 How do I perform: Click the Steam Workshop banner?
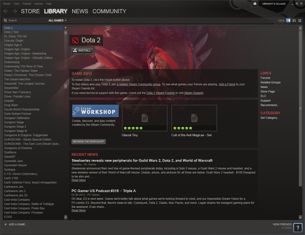pos(95,111)
